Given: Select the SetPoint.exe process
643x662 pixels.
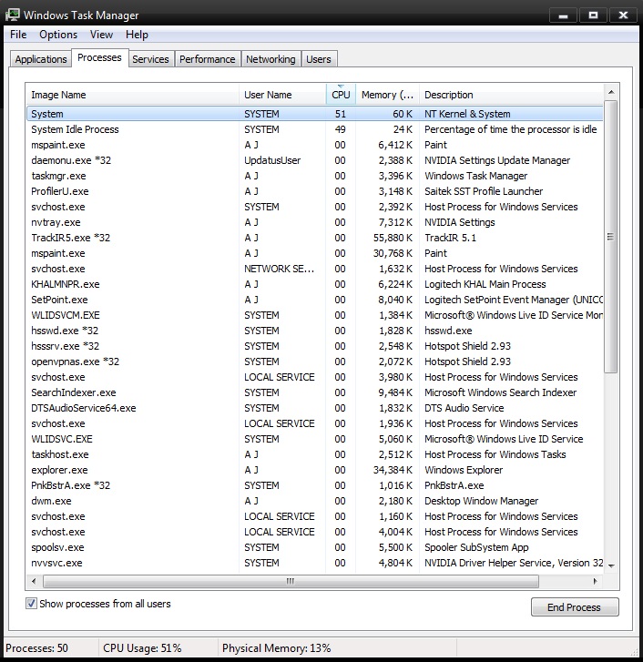Looking at the screenshot, I should 314,300.
